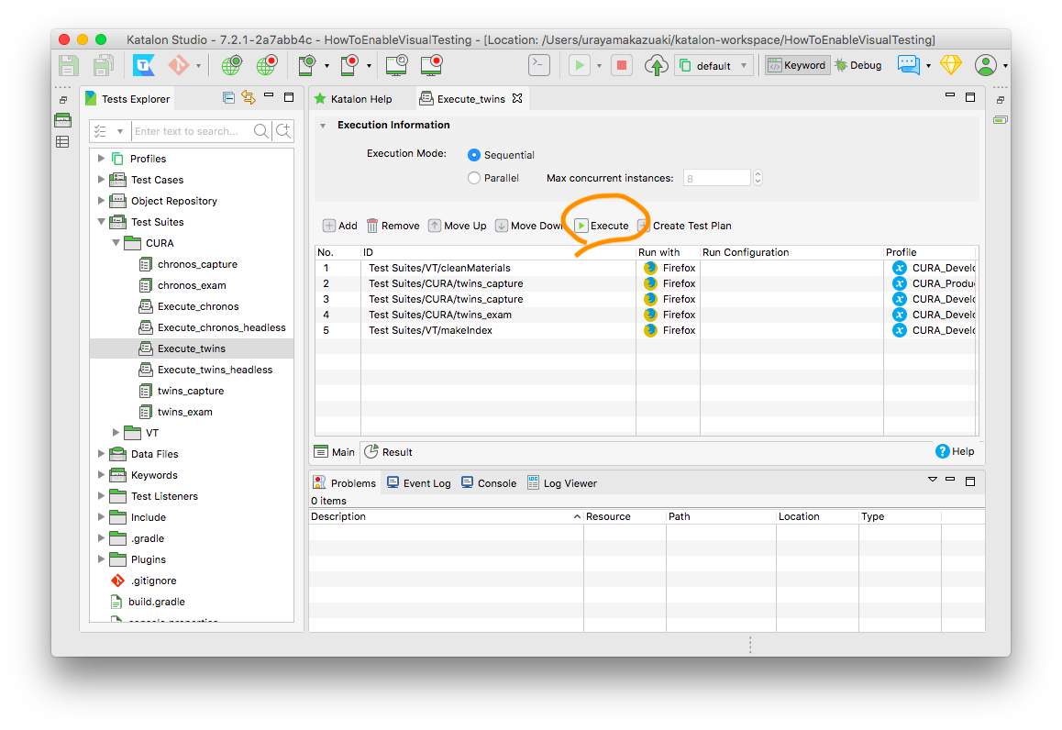
Task: Open the user account icon
Action: [986, 66]
